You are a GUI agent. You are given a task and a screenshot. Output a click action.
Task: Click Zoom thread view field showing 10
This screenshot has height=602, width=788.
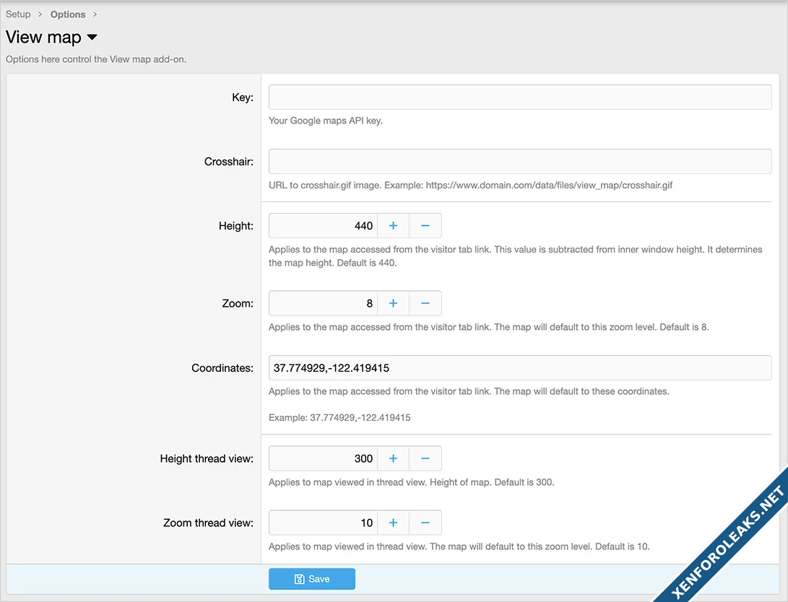[323, 523]
